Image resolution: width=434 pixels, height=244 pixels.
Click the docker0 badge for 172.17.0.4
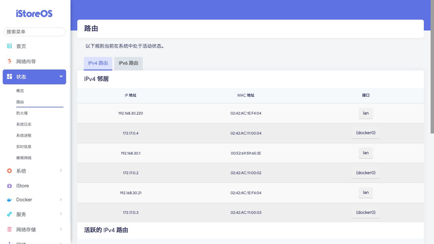(x=366, y=133)
